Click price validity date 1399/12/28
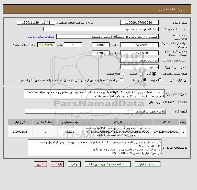The height and width of the screenshot is (190, 197). coord(139,53)
